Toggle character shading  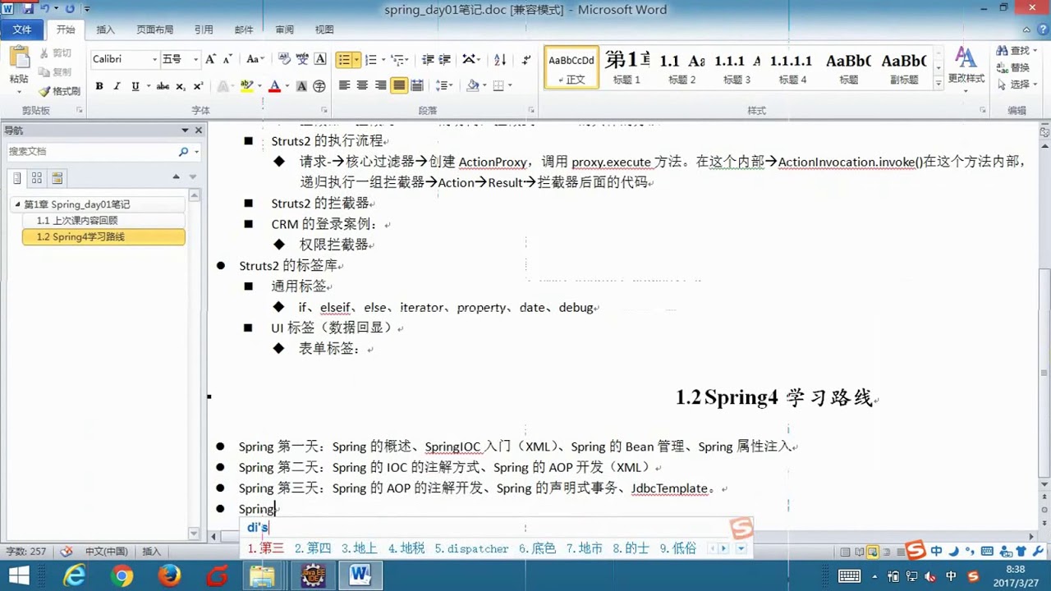click(x=301, y=86)
